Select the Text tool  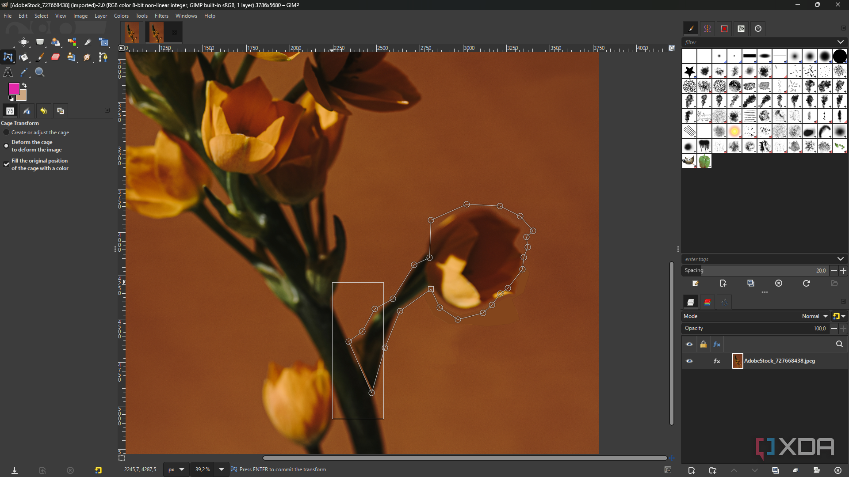[8, 72]
